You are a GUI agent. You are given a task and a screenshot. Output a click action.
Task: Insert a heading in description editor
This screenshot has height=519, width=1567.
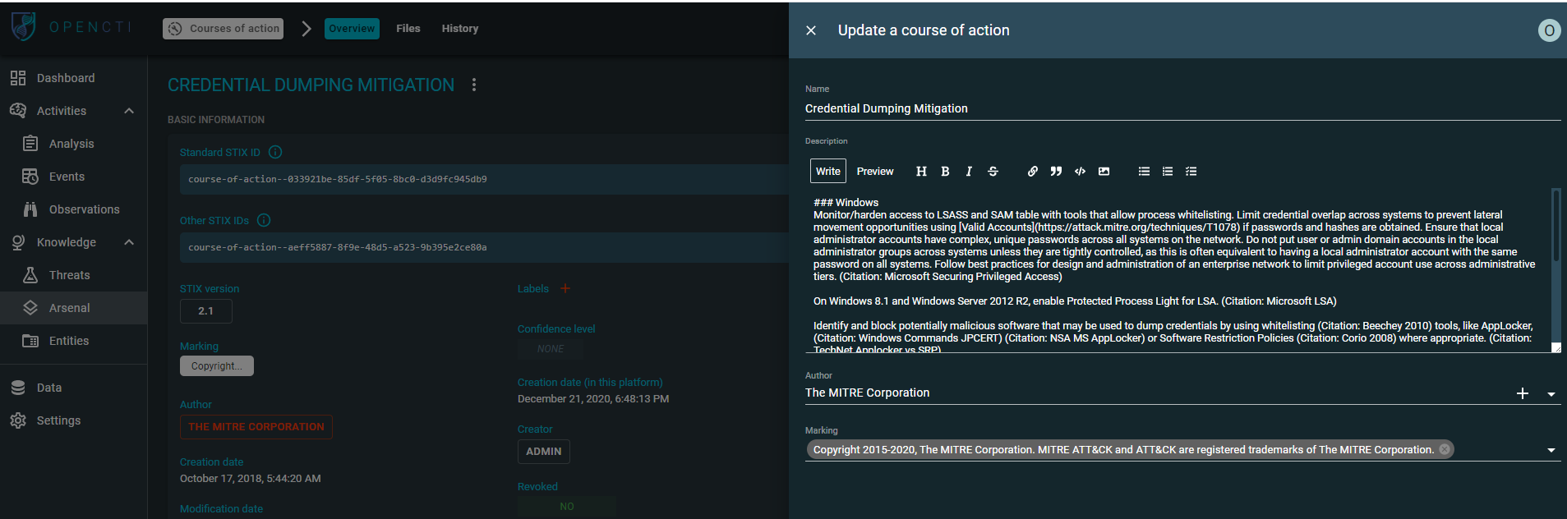(x=921, y=172)
